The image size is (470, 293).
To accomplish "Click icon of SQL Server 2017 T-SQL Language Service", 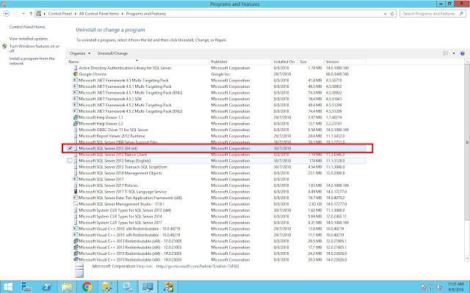I will point(76,192).
